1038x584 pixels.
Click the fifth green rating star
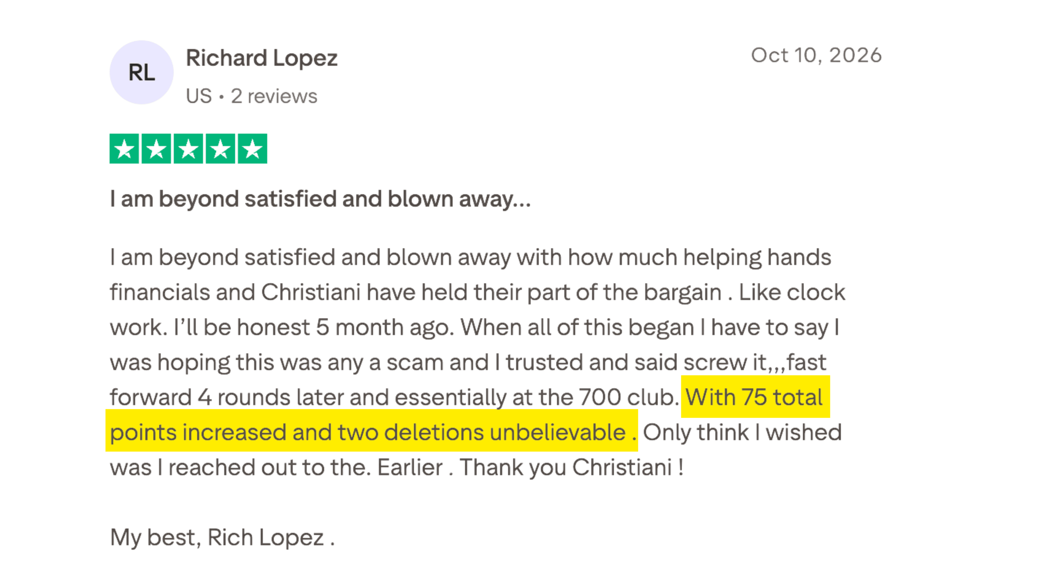[x=253, y=149]
